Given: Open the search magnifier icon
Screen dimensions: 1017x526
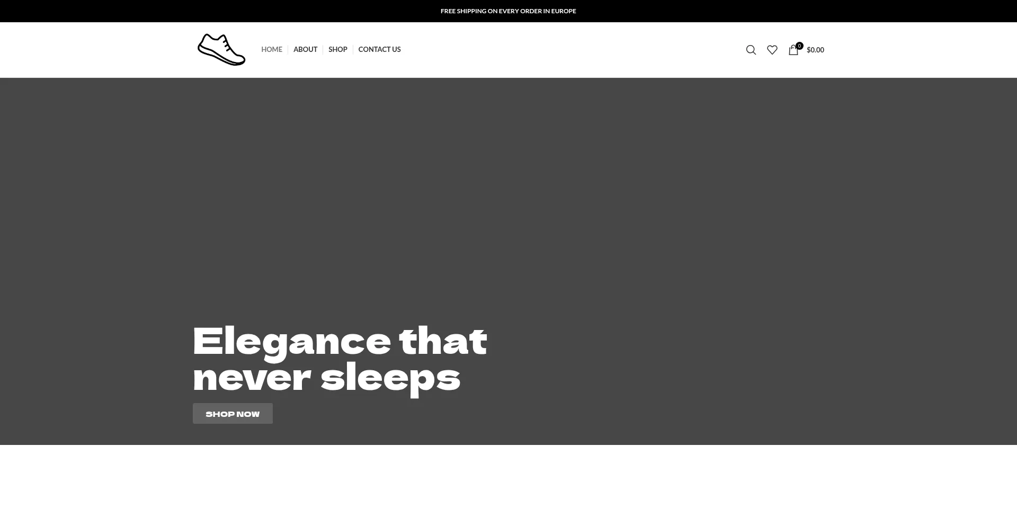Looking at the screenshot, I should tap(751, 50).
